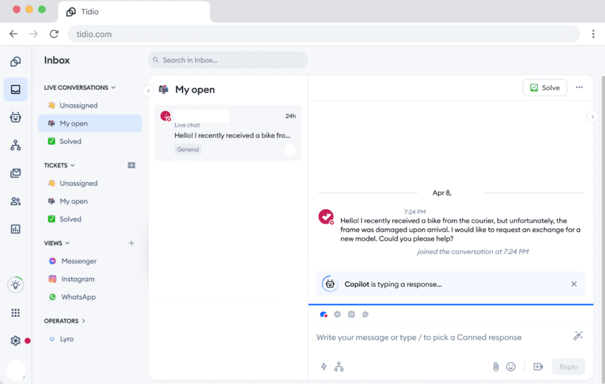
Task: Select the Analytics chart icon in sidebar
Action: tap(15, 228)
